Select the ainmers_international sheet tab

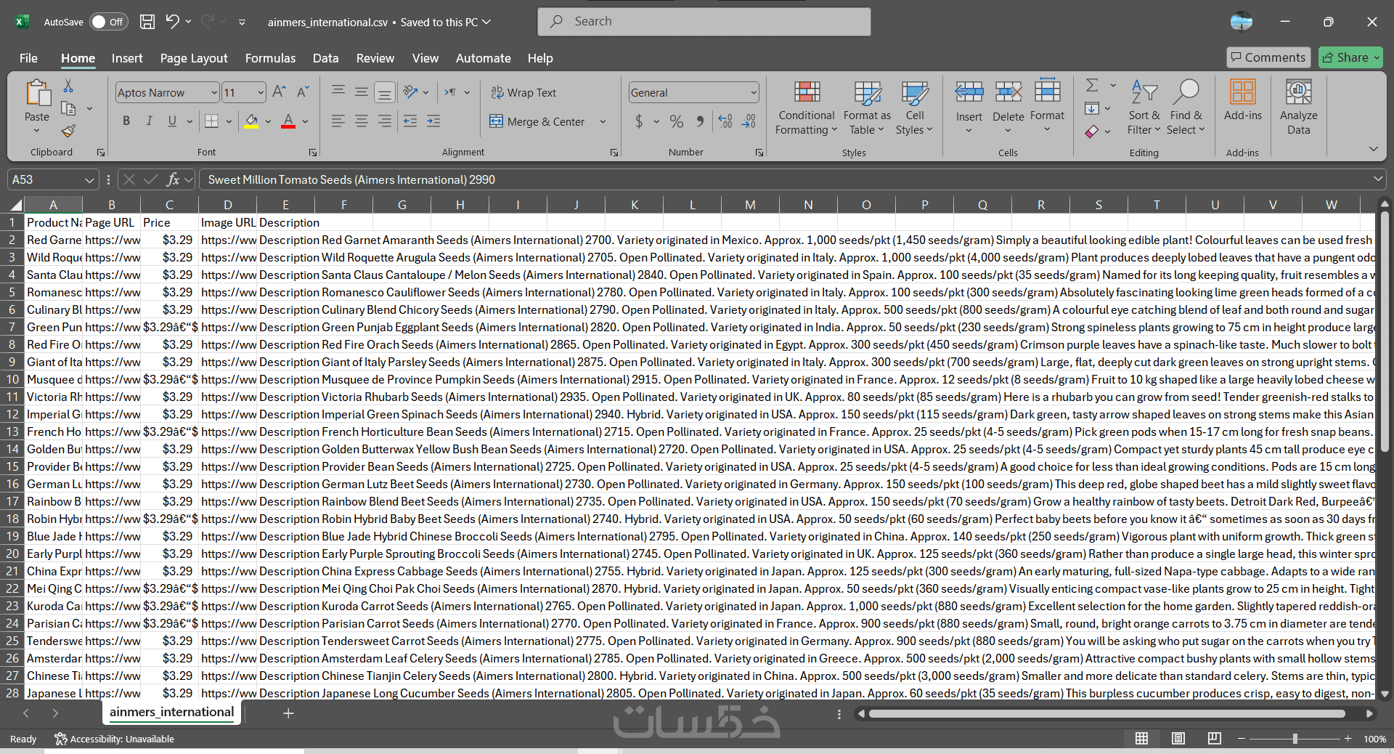pos(171,712)
